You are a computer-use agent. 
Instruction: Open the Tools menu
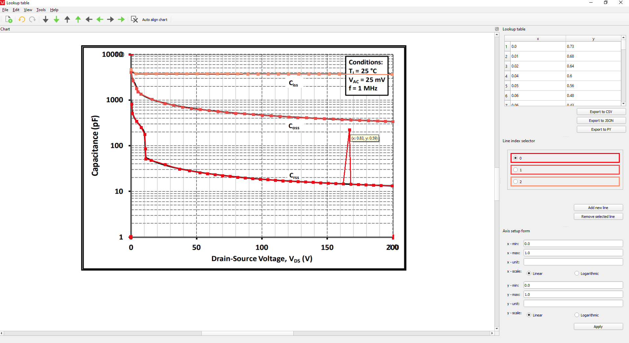click(x=41, y=10)
